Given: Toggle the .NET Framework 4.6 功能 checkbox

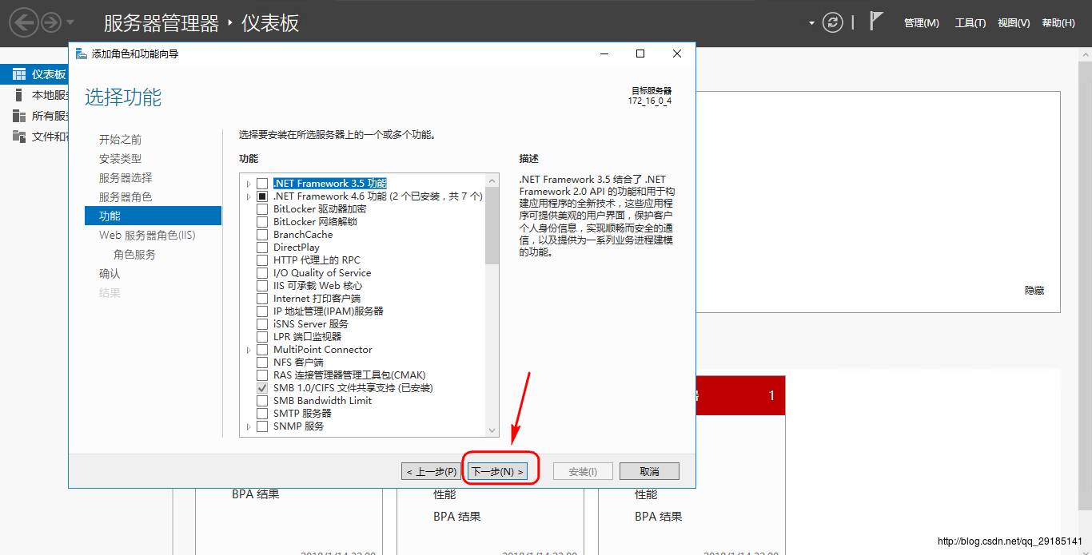Looking at the screenshot, I should 262,196.
